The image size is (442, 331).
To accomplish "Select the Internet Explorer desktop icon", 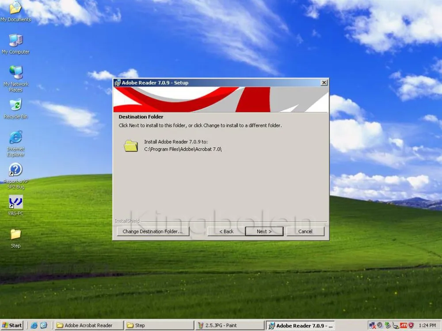I will 16,143.
